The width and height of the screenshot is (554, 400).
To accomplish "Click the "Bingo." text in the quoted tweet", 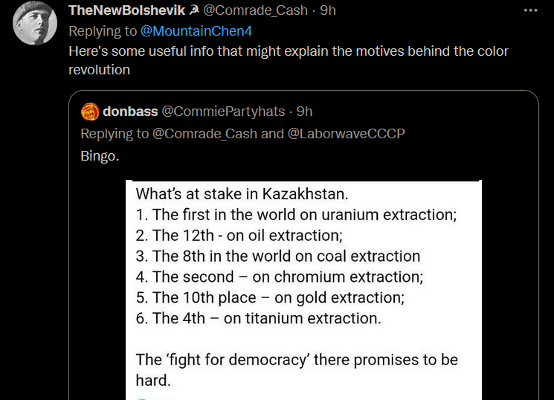I will coord(100,156).
